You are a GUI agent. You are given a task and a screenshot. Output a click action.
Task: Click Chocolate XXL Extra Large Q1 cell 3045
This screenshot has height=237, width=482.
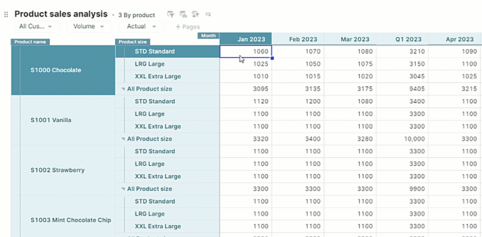[403, 76]
